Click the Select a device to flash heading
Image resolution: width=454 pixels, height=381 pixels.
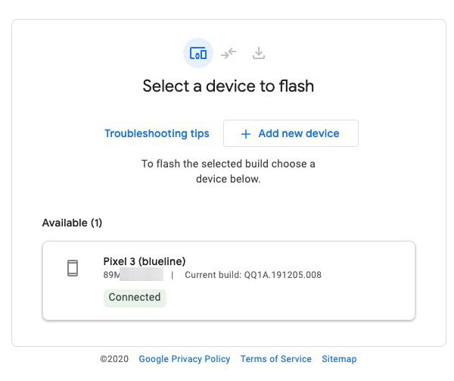[228, 86]
